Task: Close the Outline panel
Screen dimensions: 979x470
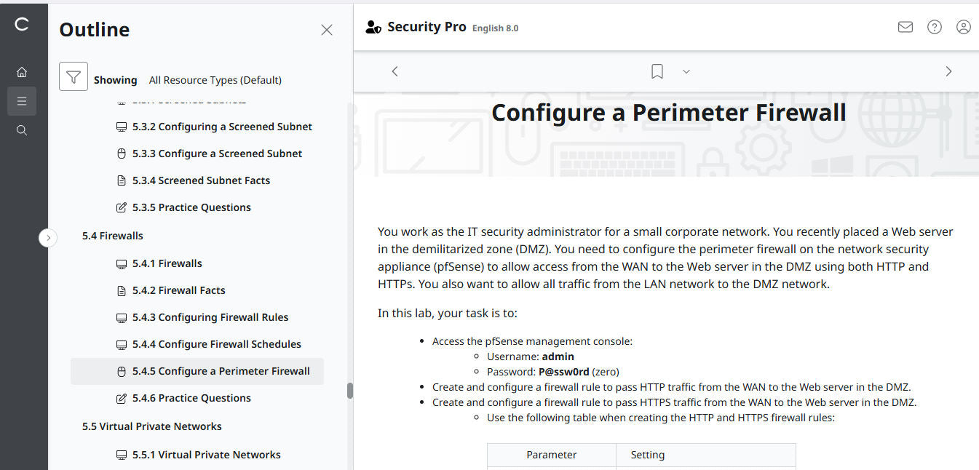Action: (x=327, y=30)
